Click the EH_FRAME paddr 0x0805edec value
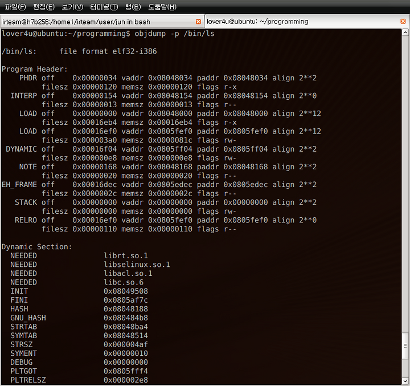Viewport: 410px width, 386px height. point(246,185)
